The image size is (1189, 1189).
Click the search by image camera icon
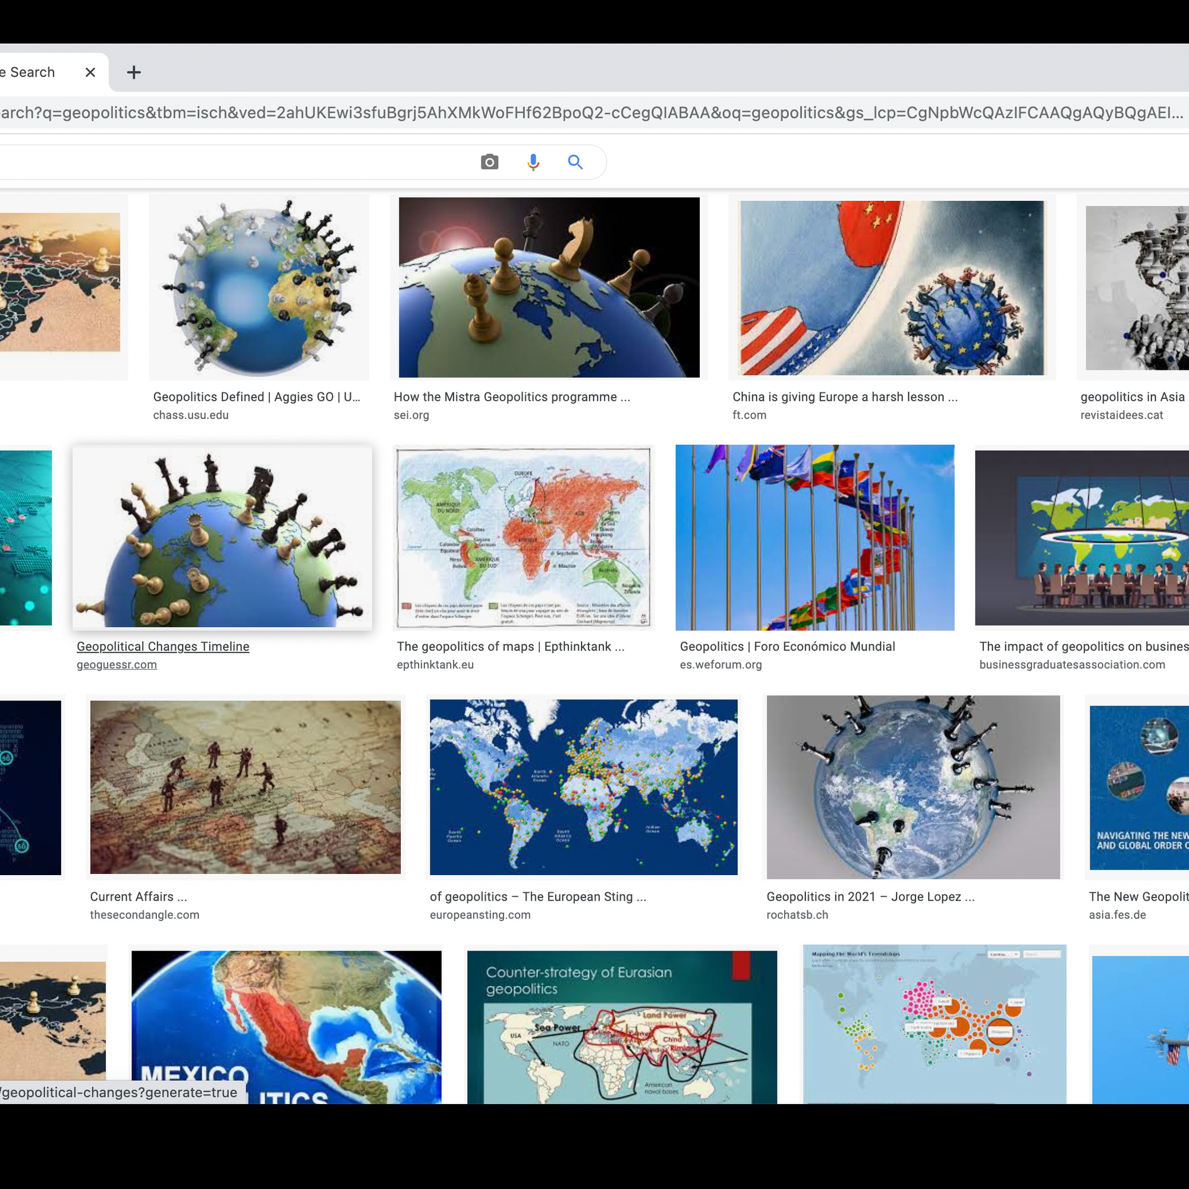point(489,162)
